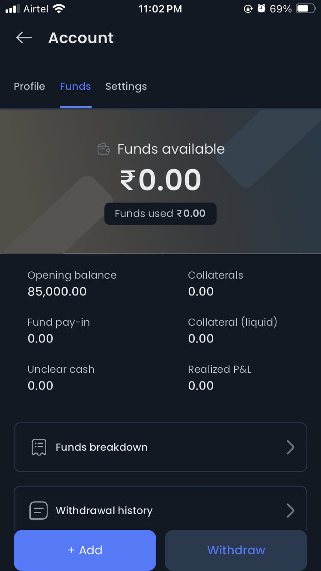Tap the Opening balance 85,000.00 value

[57, 291]
